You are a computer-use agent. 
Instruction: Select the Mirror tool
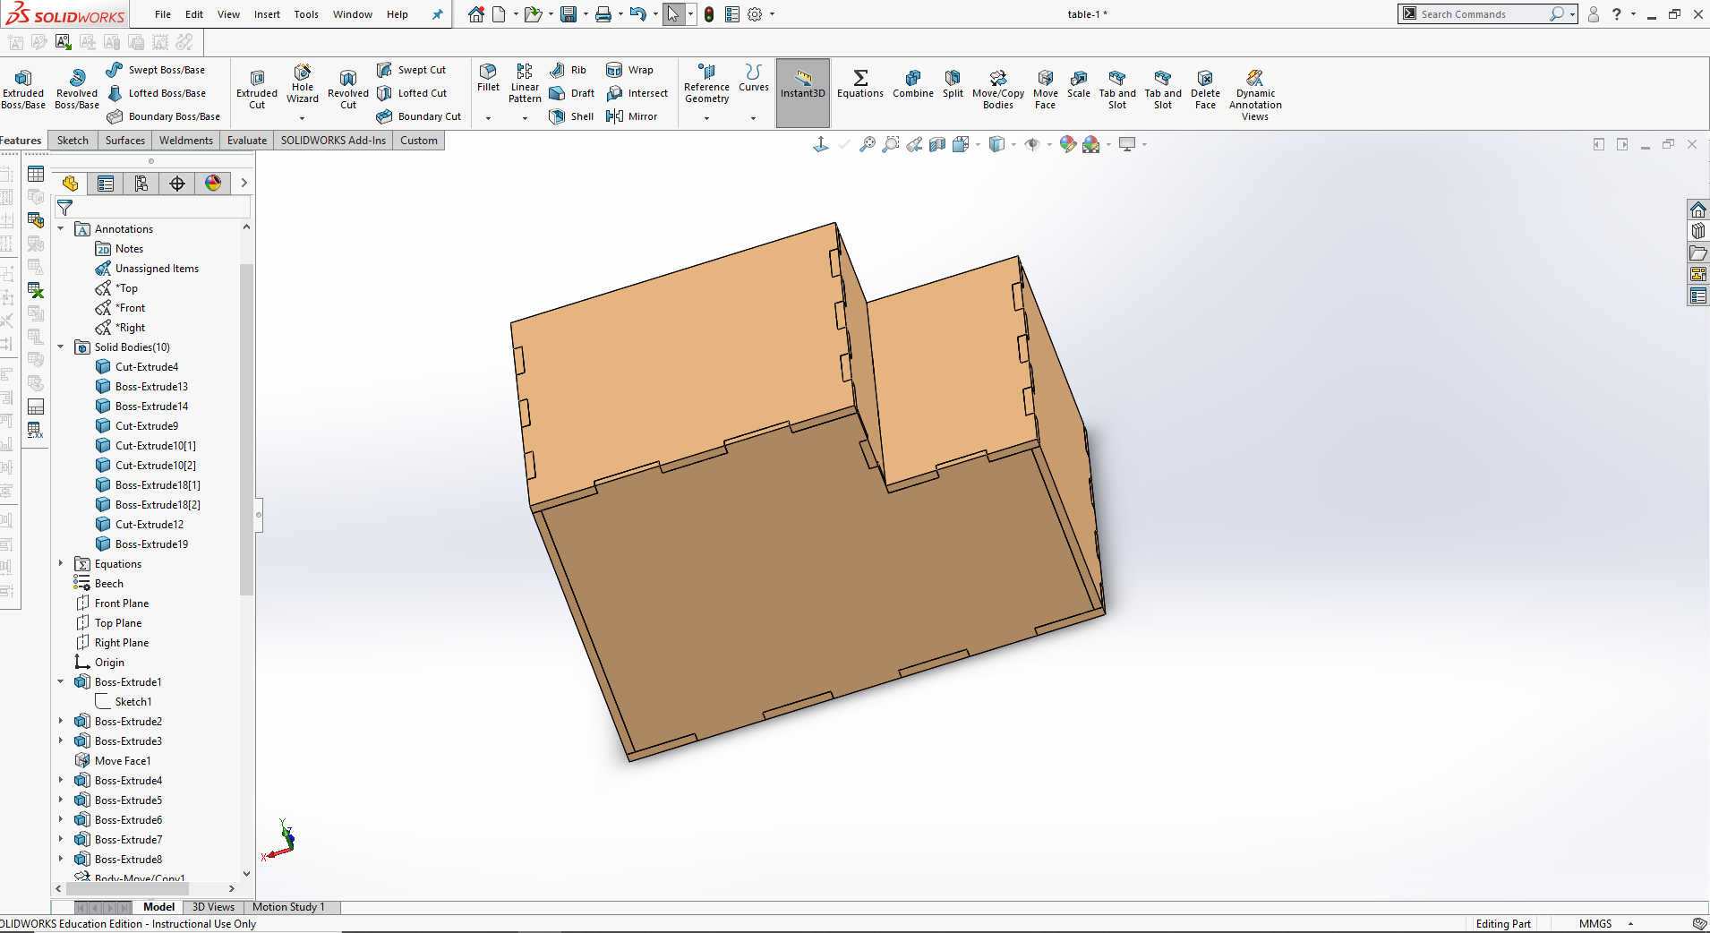click(x=632, y=116)
